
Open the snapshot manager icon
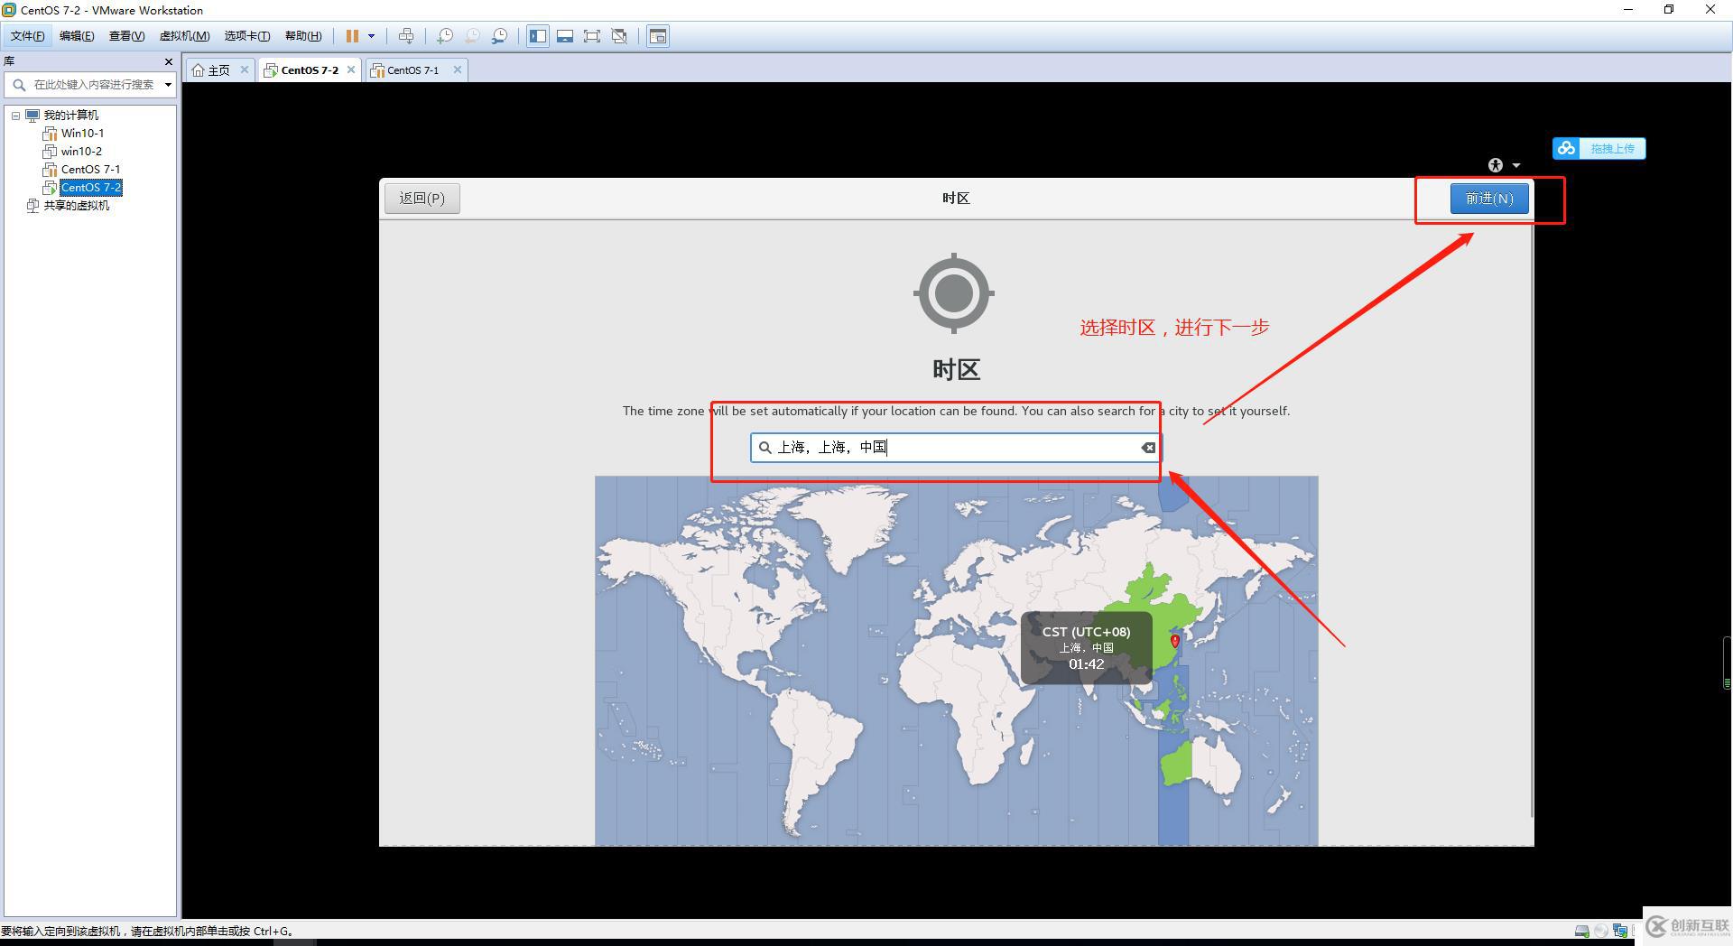499,36
